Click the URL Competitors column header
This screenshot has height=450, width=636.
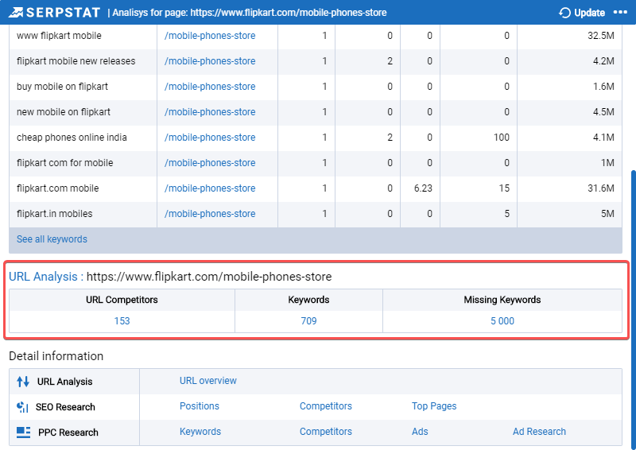click(x=122, y=300)
